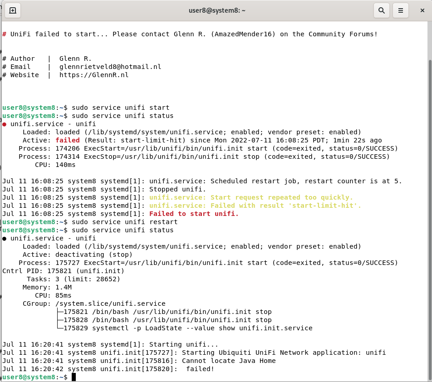Select the 175829 systemctl process tree entry
The image size is (432, 382).
(x=188, y=328)
